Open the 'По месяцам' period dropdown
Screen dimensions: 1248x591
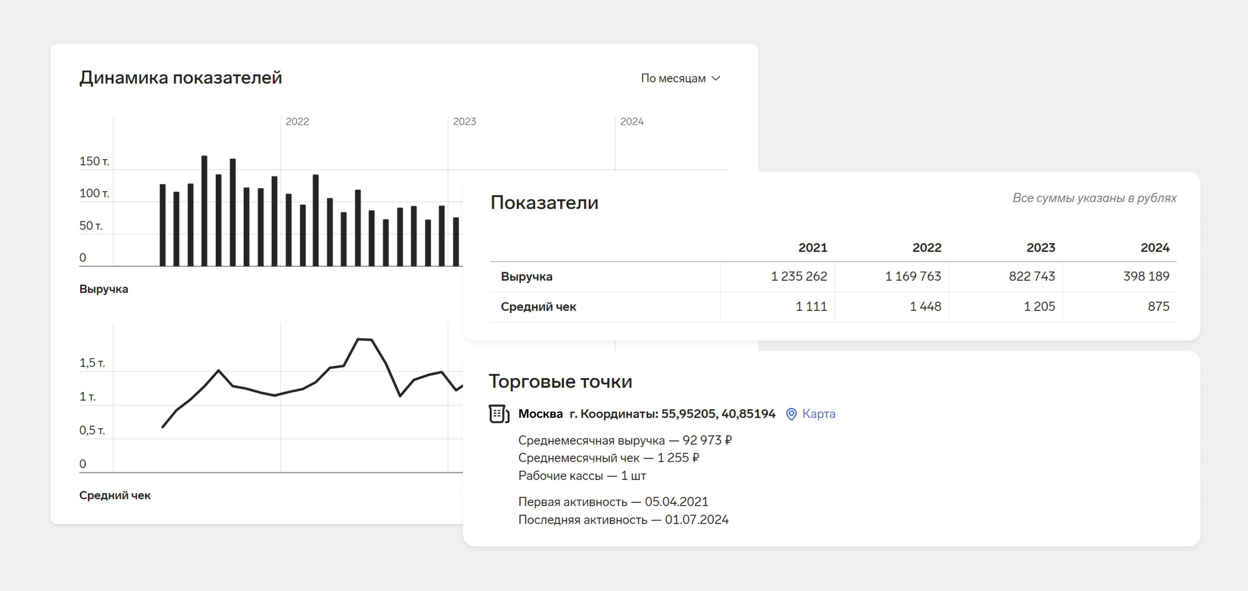[681, 78]
